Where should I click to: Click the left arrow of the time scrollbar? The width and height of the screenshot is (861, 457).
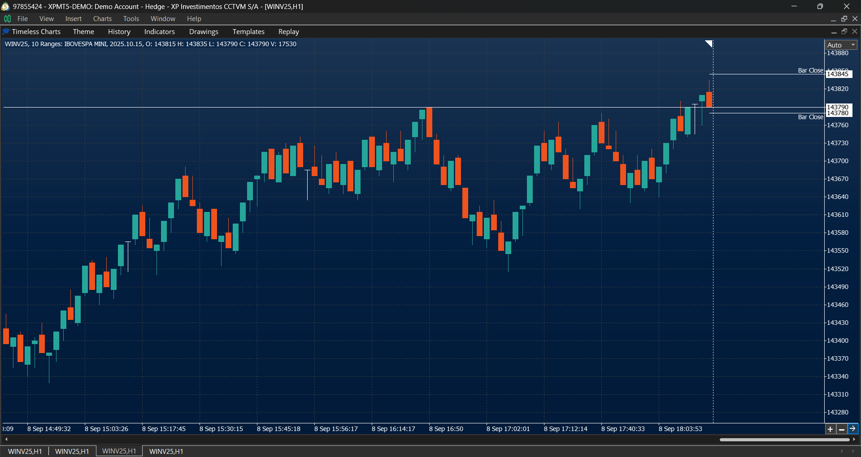[x=6, y=440]
